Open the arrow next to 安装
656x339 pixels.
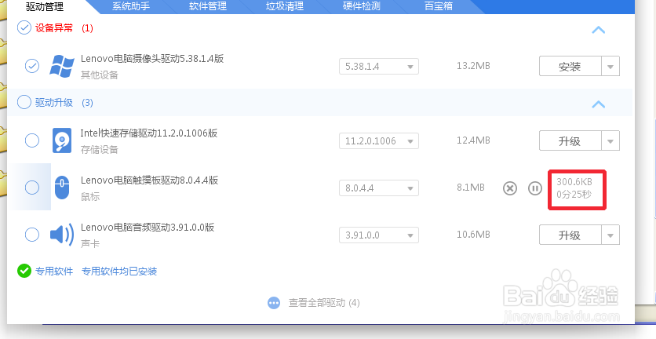[x=610, y=66]
